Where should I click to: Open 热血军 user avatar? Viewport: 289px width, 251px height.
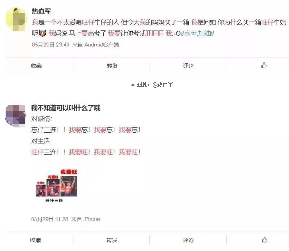point(16,19)
